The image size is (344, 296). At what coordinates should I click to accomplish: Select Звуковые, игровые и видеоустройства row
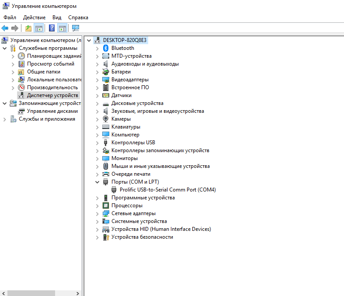158,111
